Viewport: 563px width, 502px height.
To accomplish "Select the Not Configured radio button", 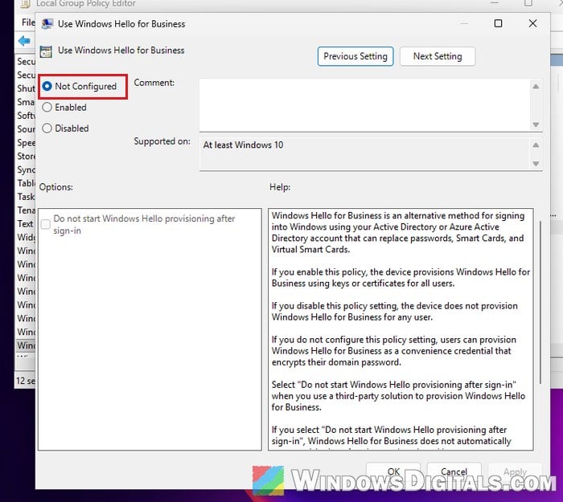I will pyautogui.click(x=47, y=87).
